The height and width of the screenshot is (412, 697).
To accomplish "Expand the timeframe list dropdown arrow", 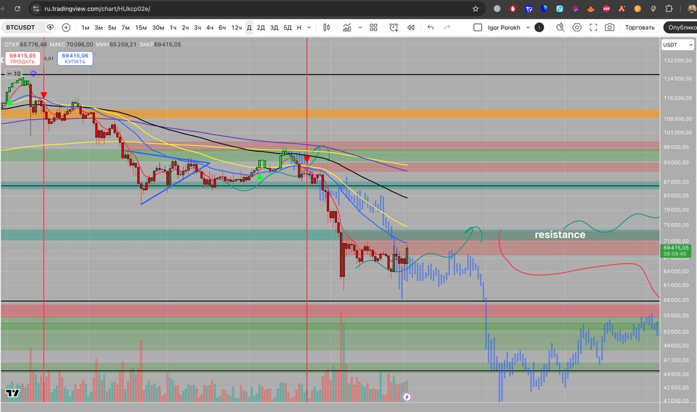I will [309, 28].
